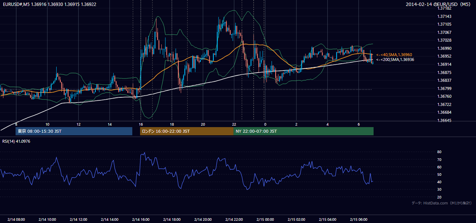This screenshot has width=476, height=223.
Task: Select the NY 22:00-07:00 JST session bar
Action: pos(304,131)
